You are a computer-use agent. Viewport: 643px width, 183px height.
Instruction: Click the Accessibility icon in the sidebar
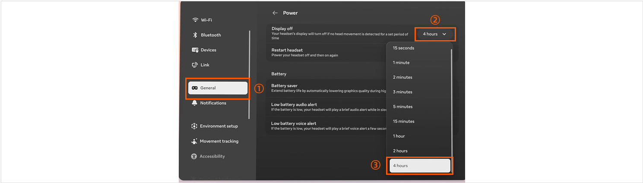point(194,157)
